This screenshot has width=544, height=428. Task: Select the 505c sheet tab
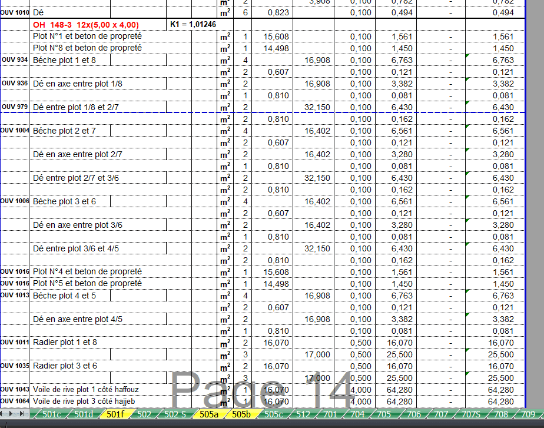click(x=273, y=414)
